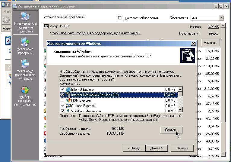The width and height of the screenshot is (231, 162).
Task: Click the 13,4 МБ IIS size value
Action: coord(169,95)
